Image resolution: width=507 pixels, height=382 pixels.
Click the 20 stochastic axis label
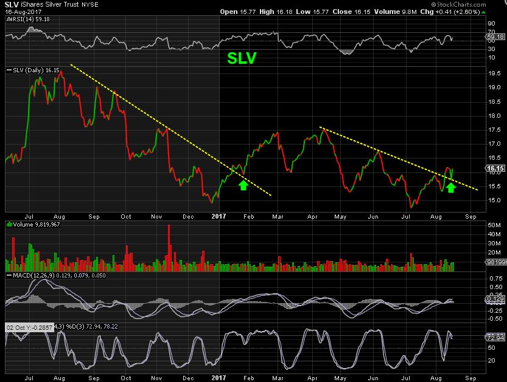click(492, 360)
